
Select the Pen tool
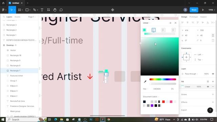[35, 10]
